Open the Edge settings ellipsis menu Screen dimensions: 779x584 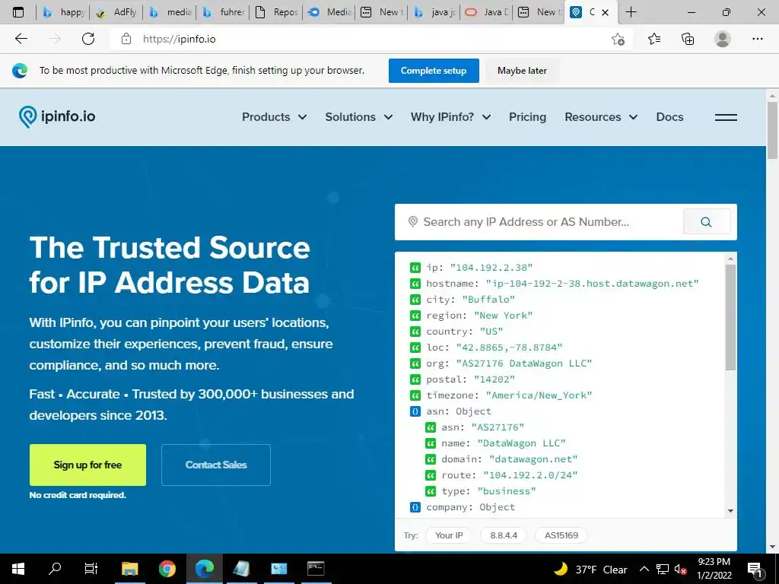click(x=757, y=39)
